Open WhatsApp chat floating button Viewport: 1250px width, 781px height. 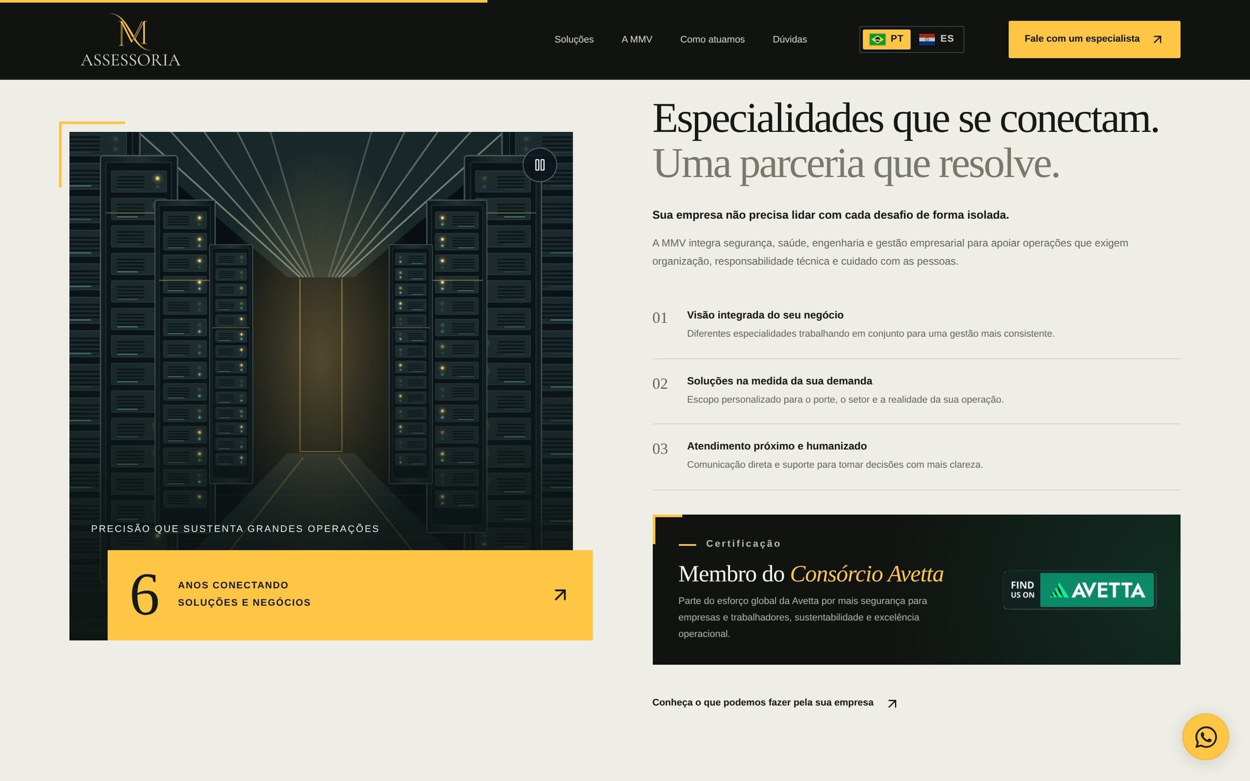pos(1206,737)
